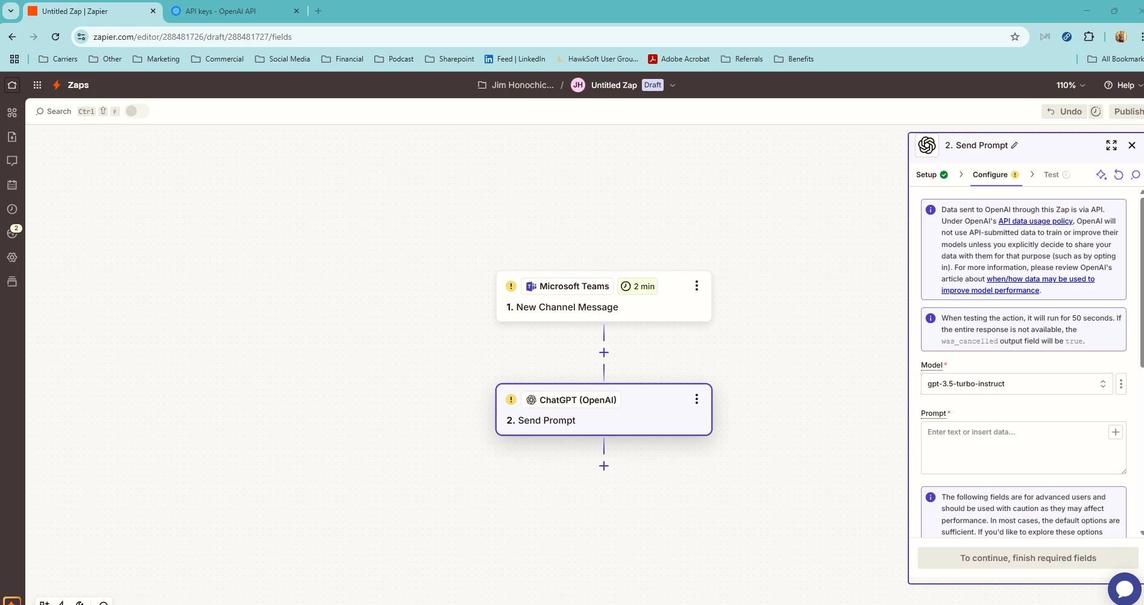Close the Send Prompt step panel
1144x605 pixels.
click(1132, 145)
